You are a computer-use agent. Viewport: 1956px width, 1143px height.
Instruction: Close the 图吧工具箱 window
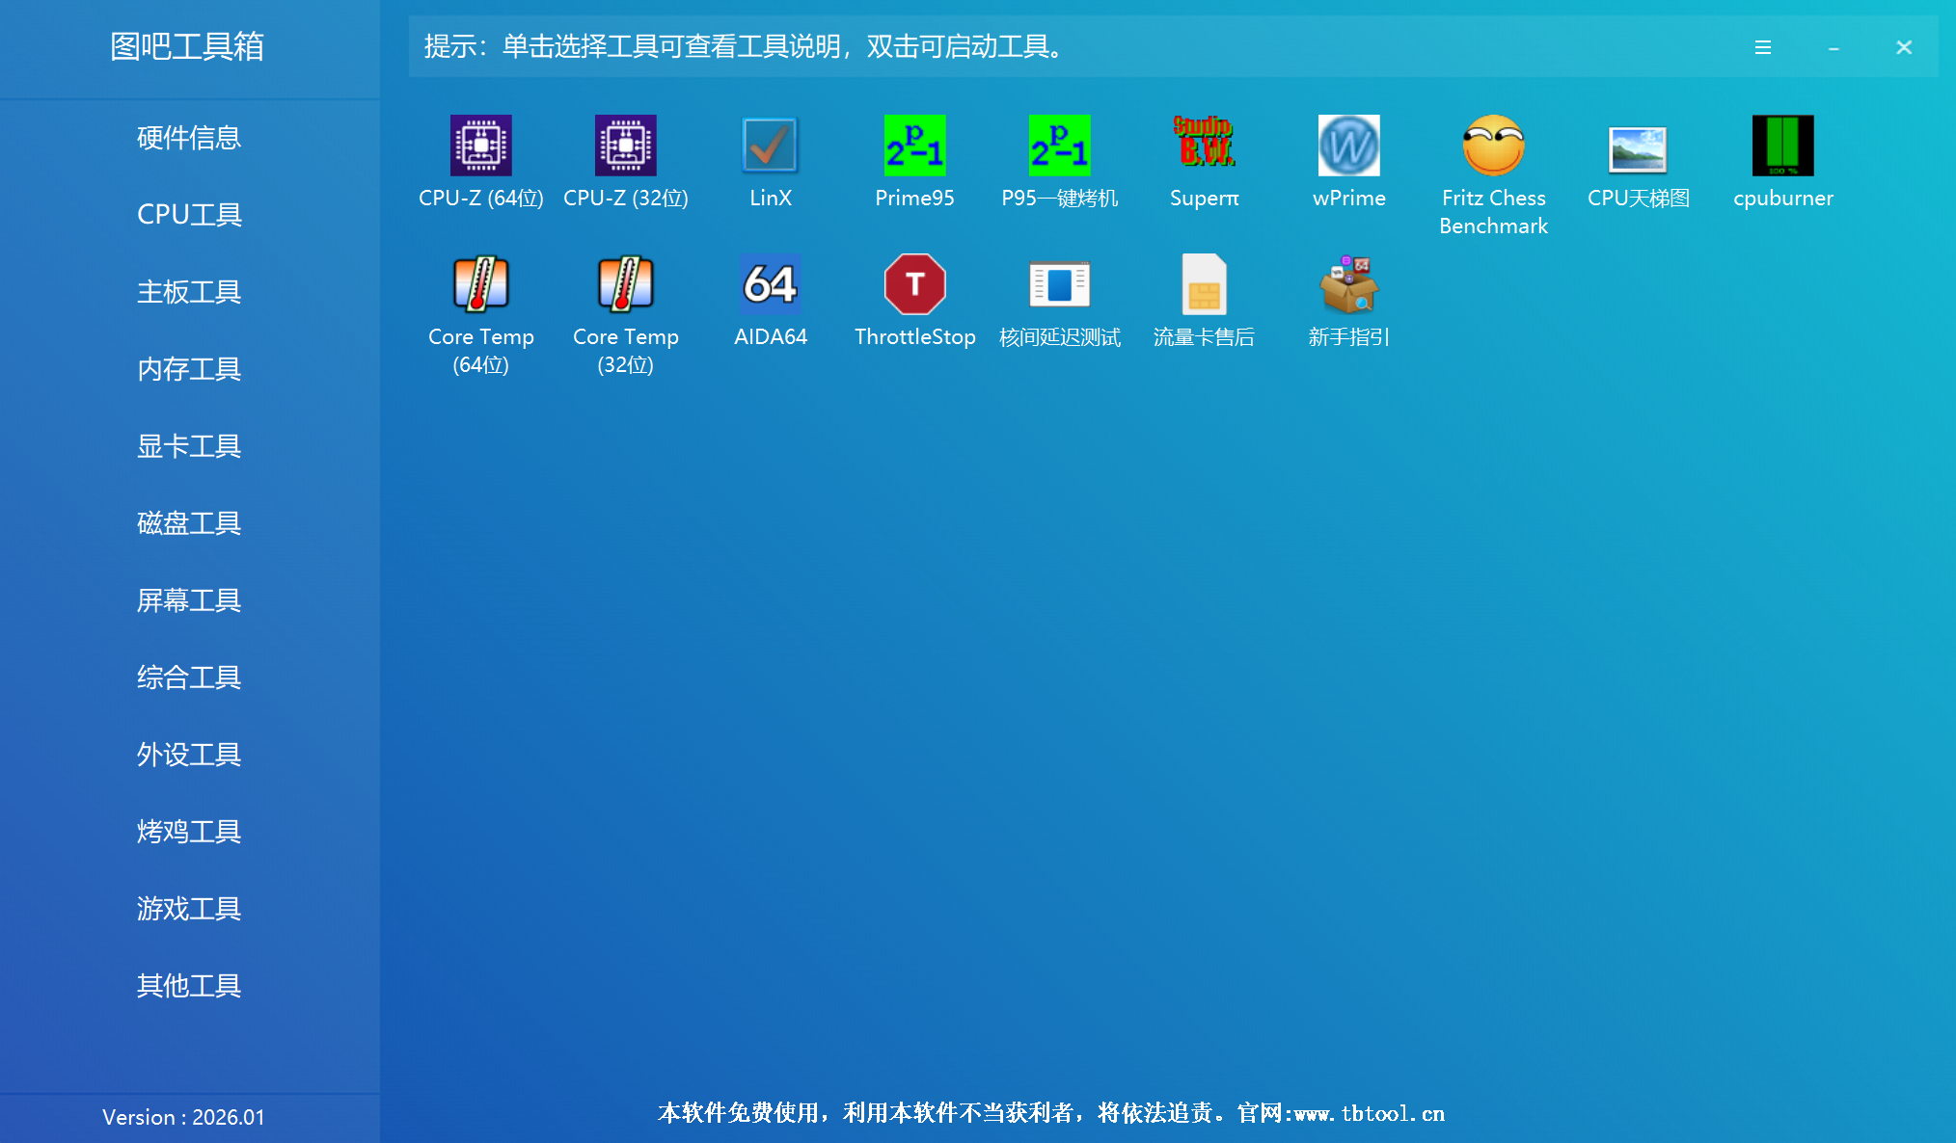[1904, 47]
